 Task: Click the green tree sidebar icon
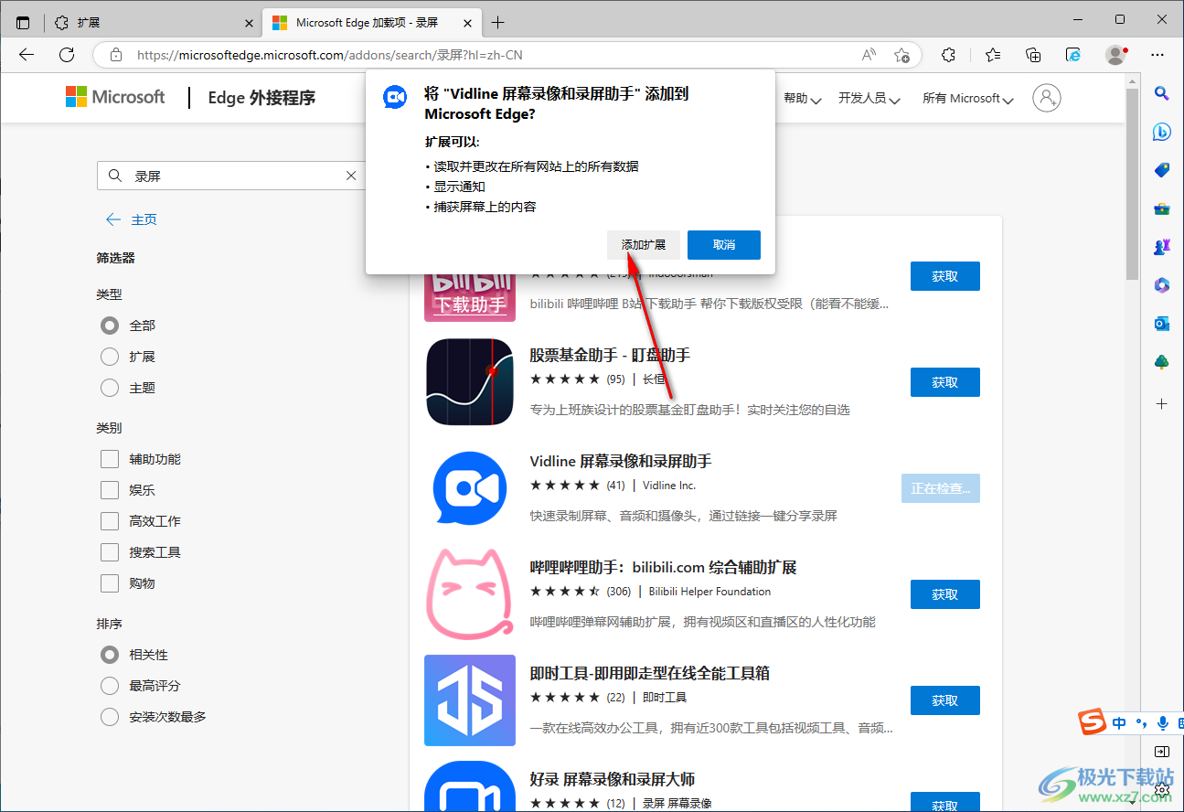1162,362
